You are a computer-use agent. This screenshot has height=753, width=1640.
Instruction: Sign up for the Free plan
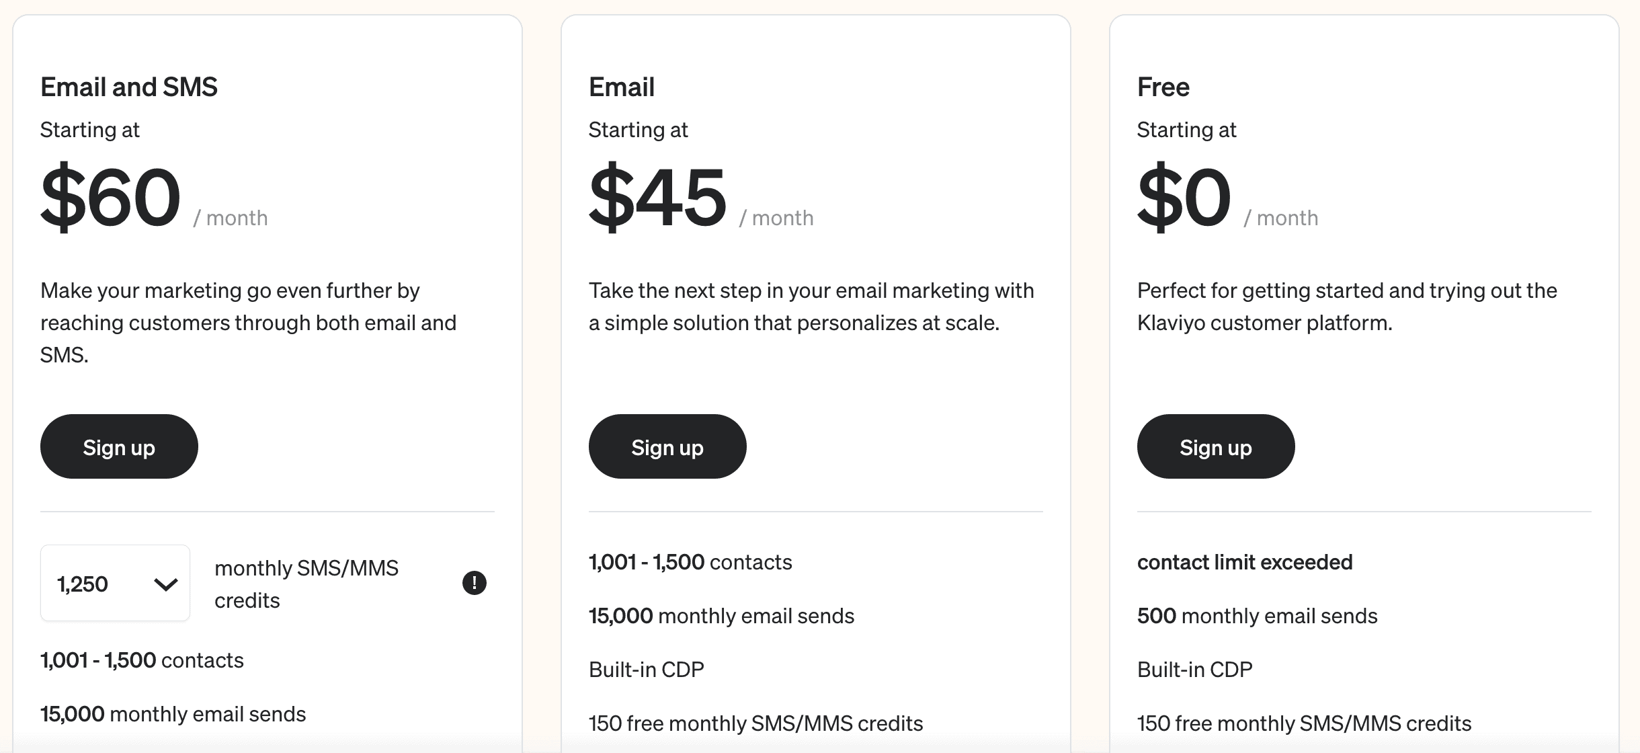point(1216,446)
